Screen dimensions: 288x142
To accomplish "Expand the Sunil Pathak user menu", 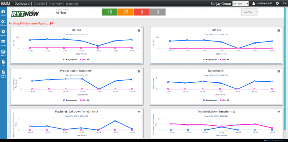I will tap(262, 3).
